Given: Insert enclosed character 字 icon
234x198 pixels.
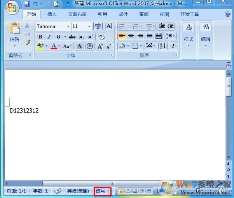Looking at the screenshot, I should 90,46.
